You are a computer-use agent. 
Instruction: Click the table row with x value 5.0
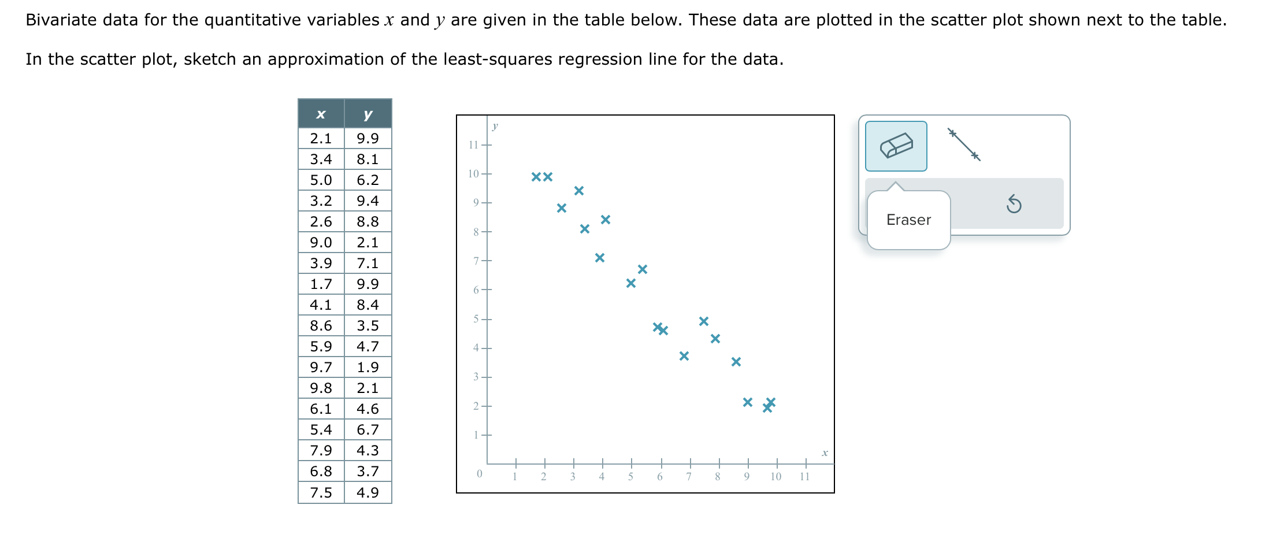click(321, 180)
